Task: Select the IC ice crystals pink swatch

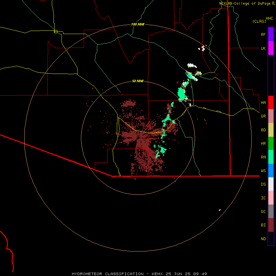Action: point(271,198)
